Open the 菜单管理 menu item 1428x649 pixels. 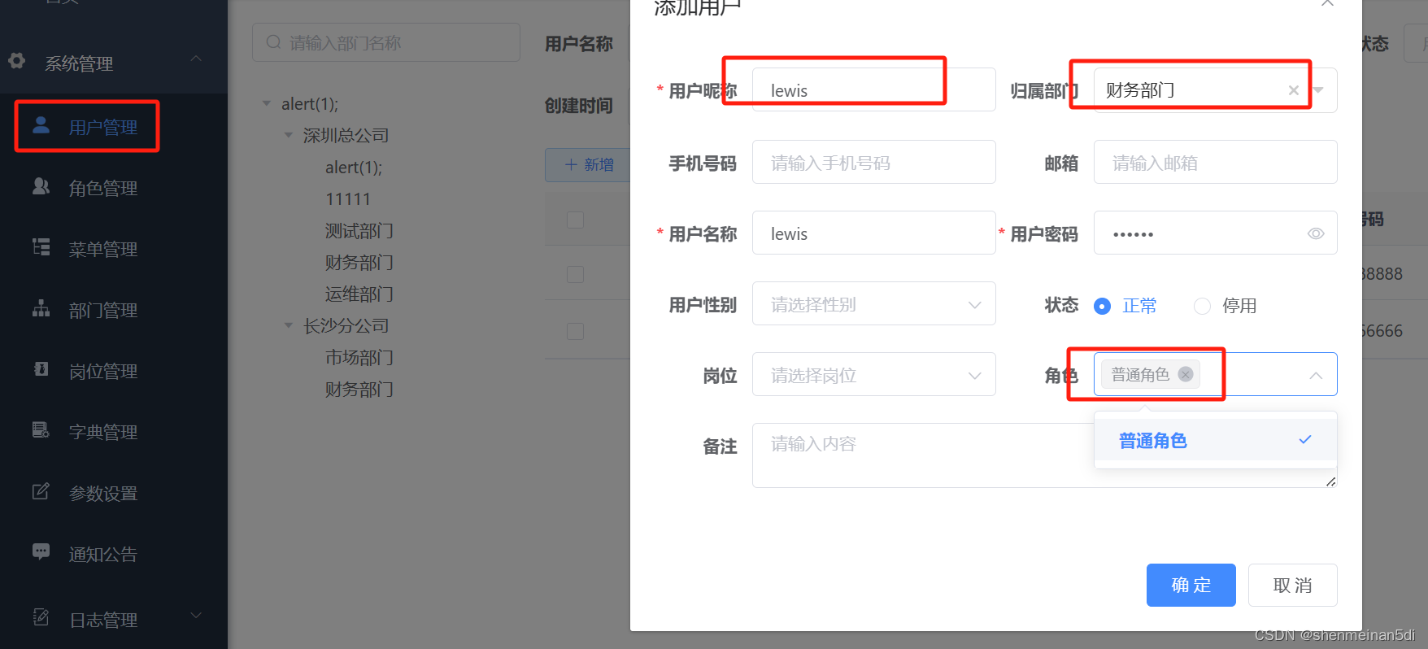[114, 249]
